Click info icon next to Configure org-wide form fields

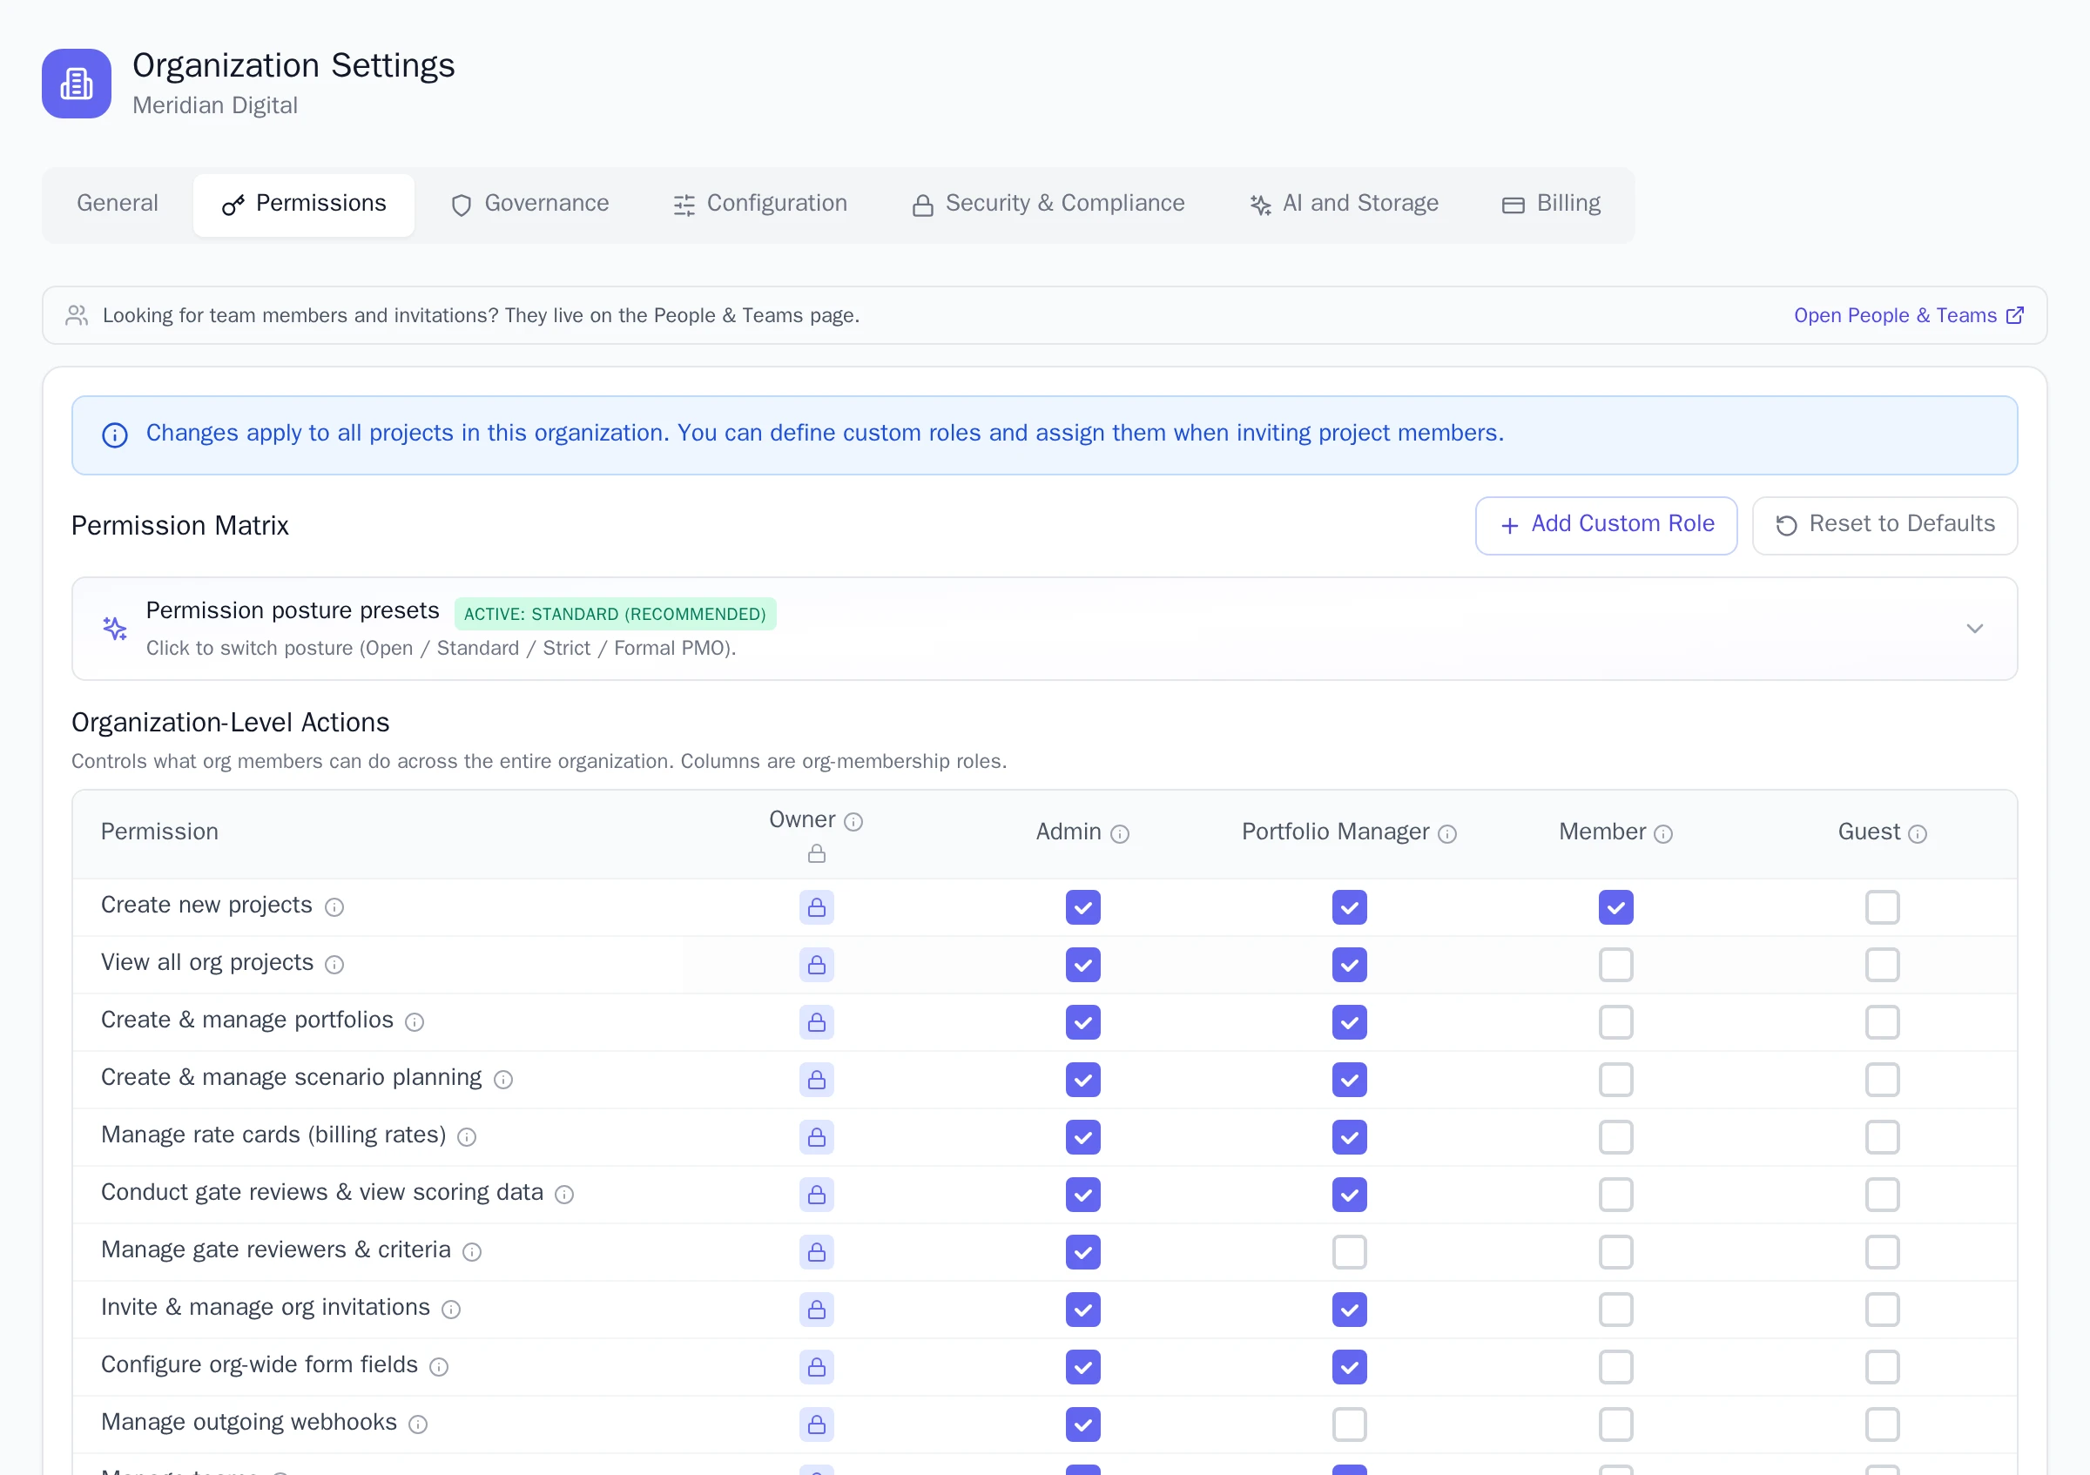click(439, 1366)
